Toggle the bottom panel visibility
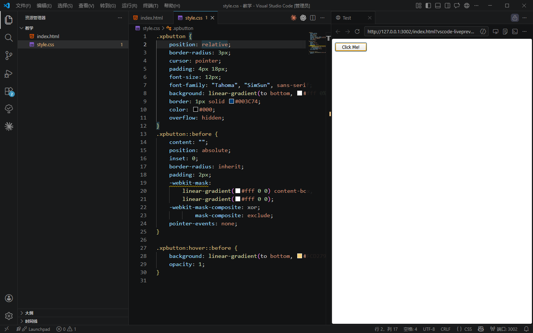This screenshot has height=333, width=533. (438, 6)
